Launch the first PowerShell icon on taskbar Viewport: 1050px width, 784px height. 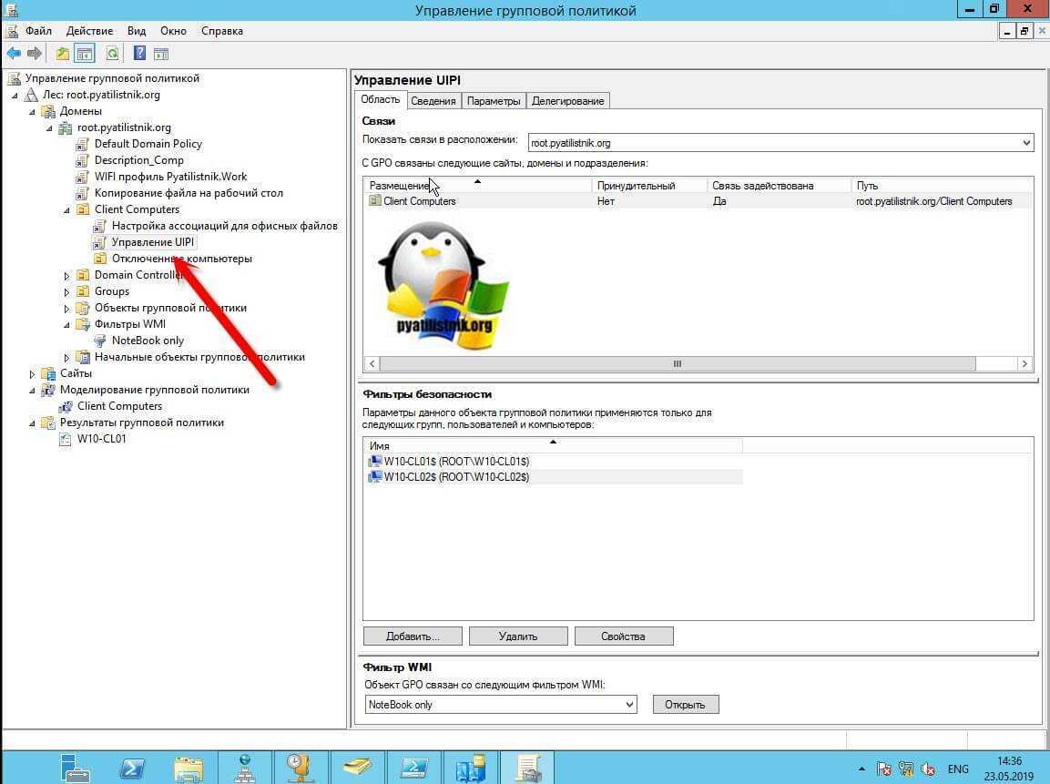coord(131,768)
